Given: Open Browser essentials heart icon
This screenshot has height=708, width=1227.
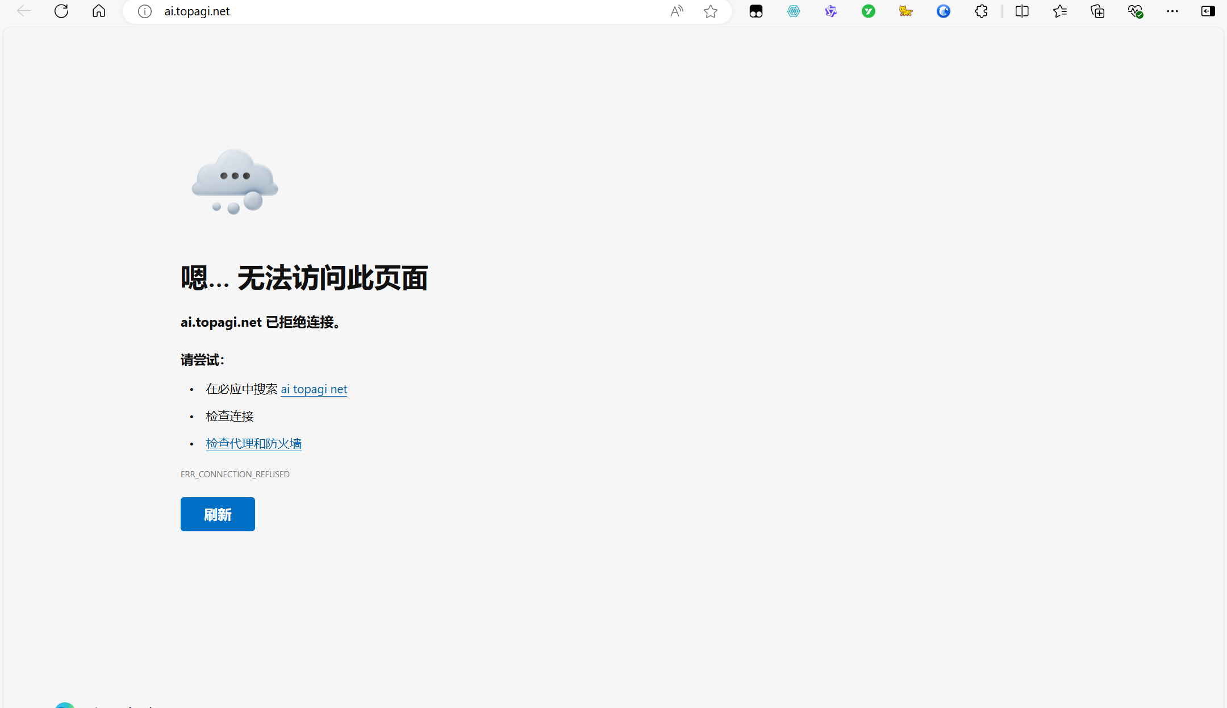Looking at the screenshot, I should 1135,11.
